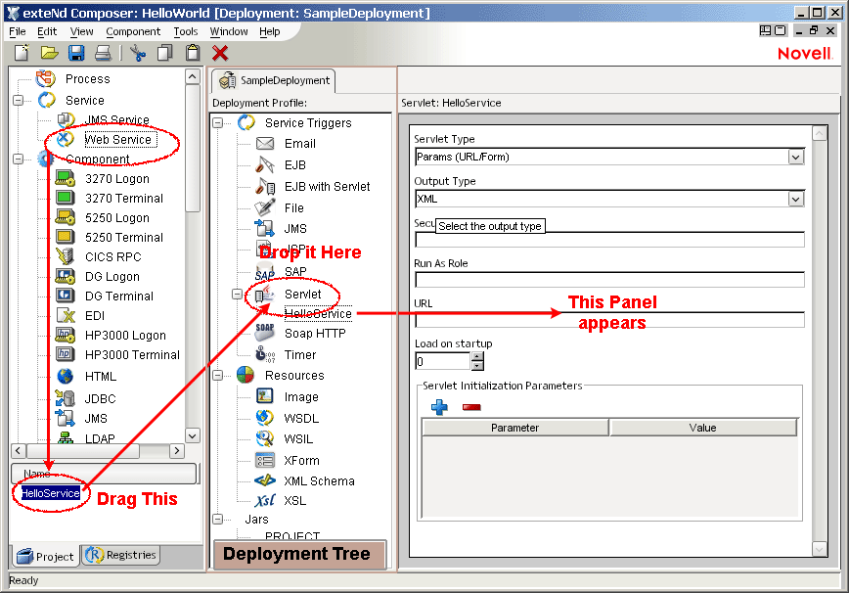The image size is (849, 593).
Task: Select the Soap HTTP trigger row
Action: (x=315, y=334)
